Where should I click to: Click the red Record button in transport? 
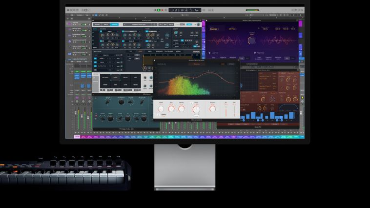tap(163, 10)
